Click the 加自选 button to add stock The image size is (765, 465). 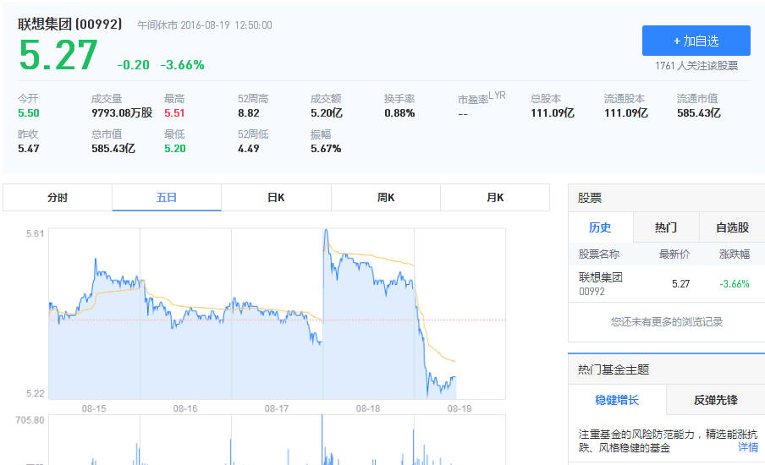tap(696, 41)
